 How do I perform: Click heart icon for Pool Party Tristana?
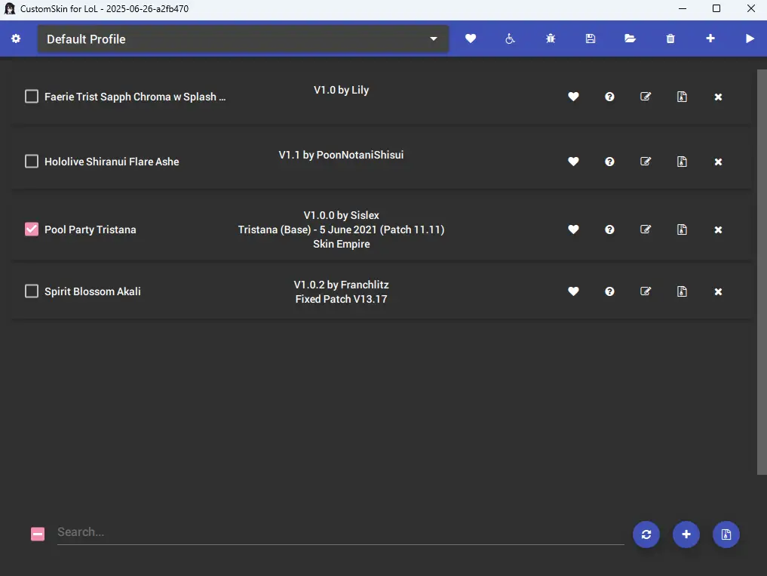pos(573,229)
